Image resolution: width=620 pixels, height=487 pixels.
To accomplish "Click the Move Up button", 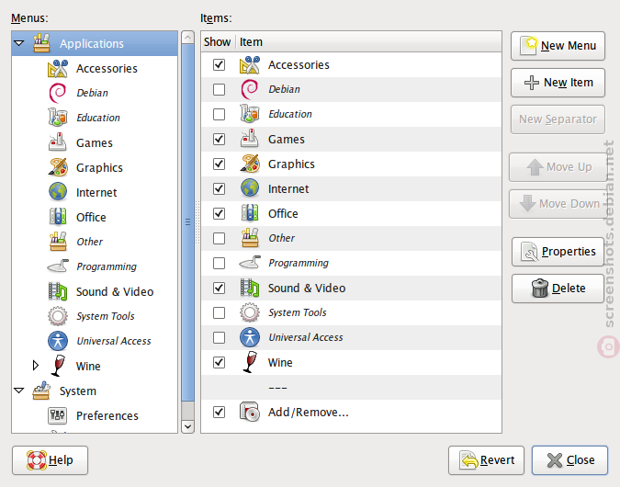I will [x=558, y=167].
